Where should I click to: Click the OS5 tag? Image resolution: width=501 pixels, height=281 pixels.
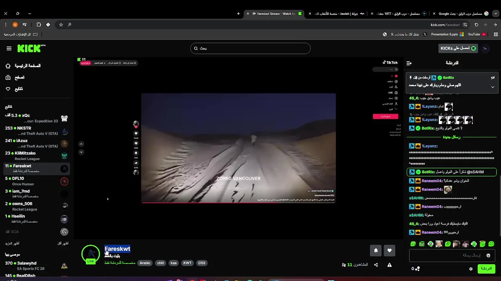point(202,263)
